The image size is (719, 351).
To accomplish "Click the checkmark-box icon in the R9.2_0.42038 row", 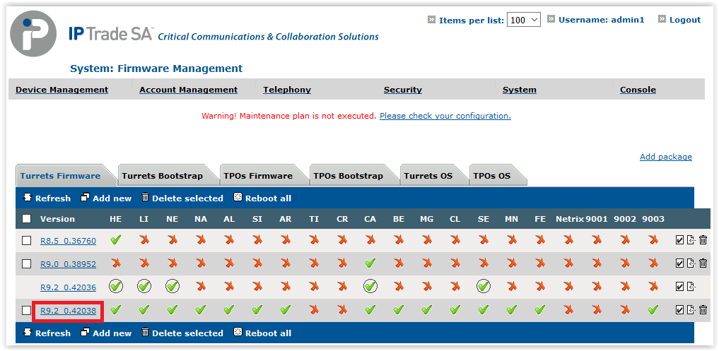I will click(679, 310).
